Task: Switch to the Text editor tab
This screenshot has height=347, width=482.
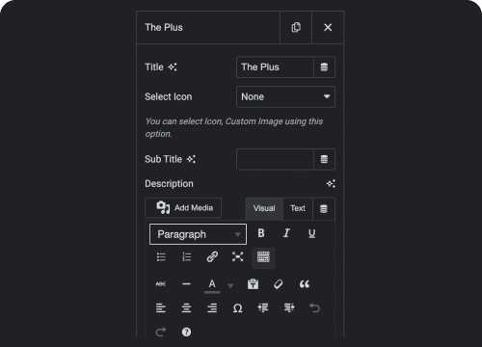Action: tap(298, 208)
